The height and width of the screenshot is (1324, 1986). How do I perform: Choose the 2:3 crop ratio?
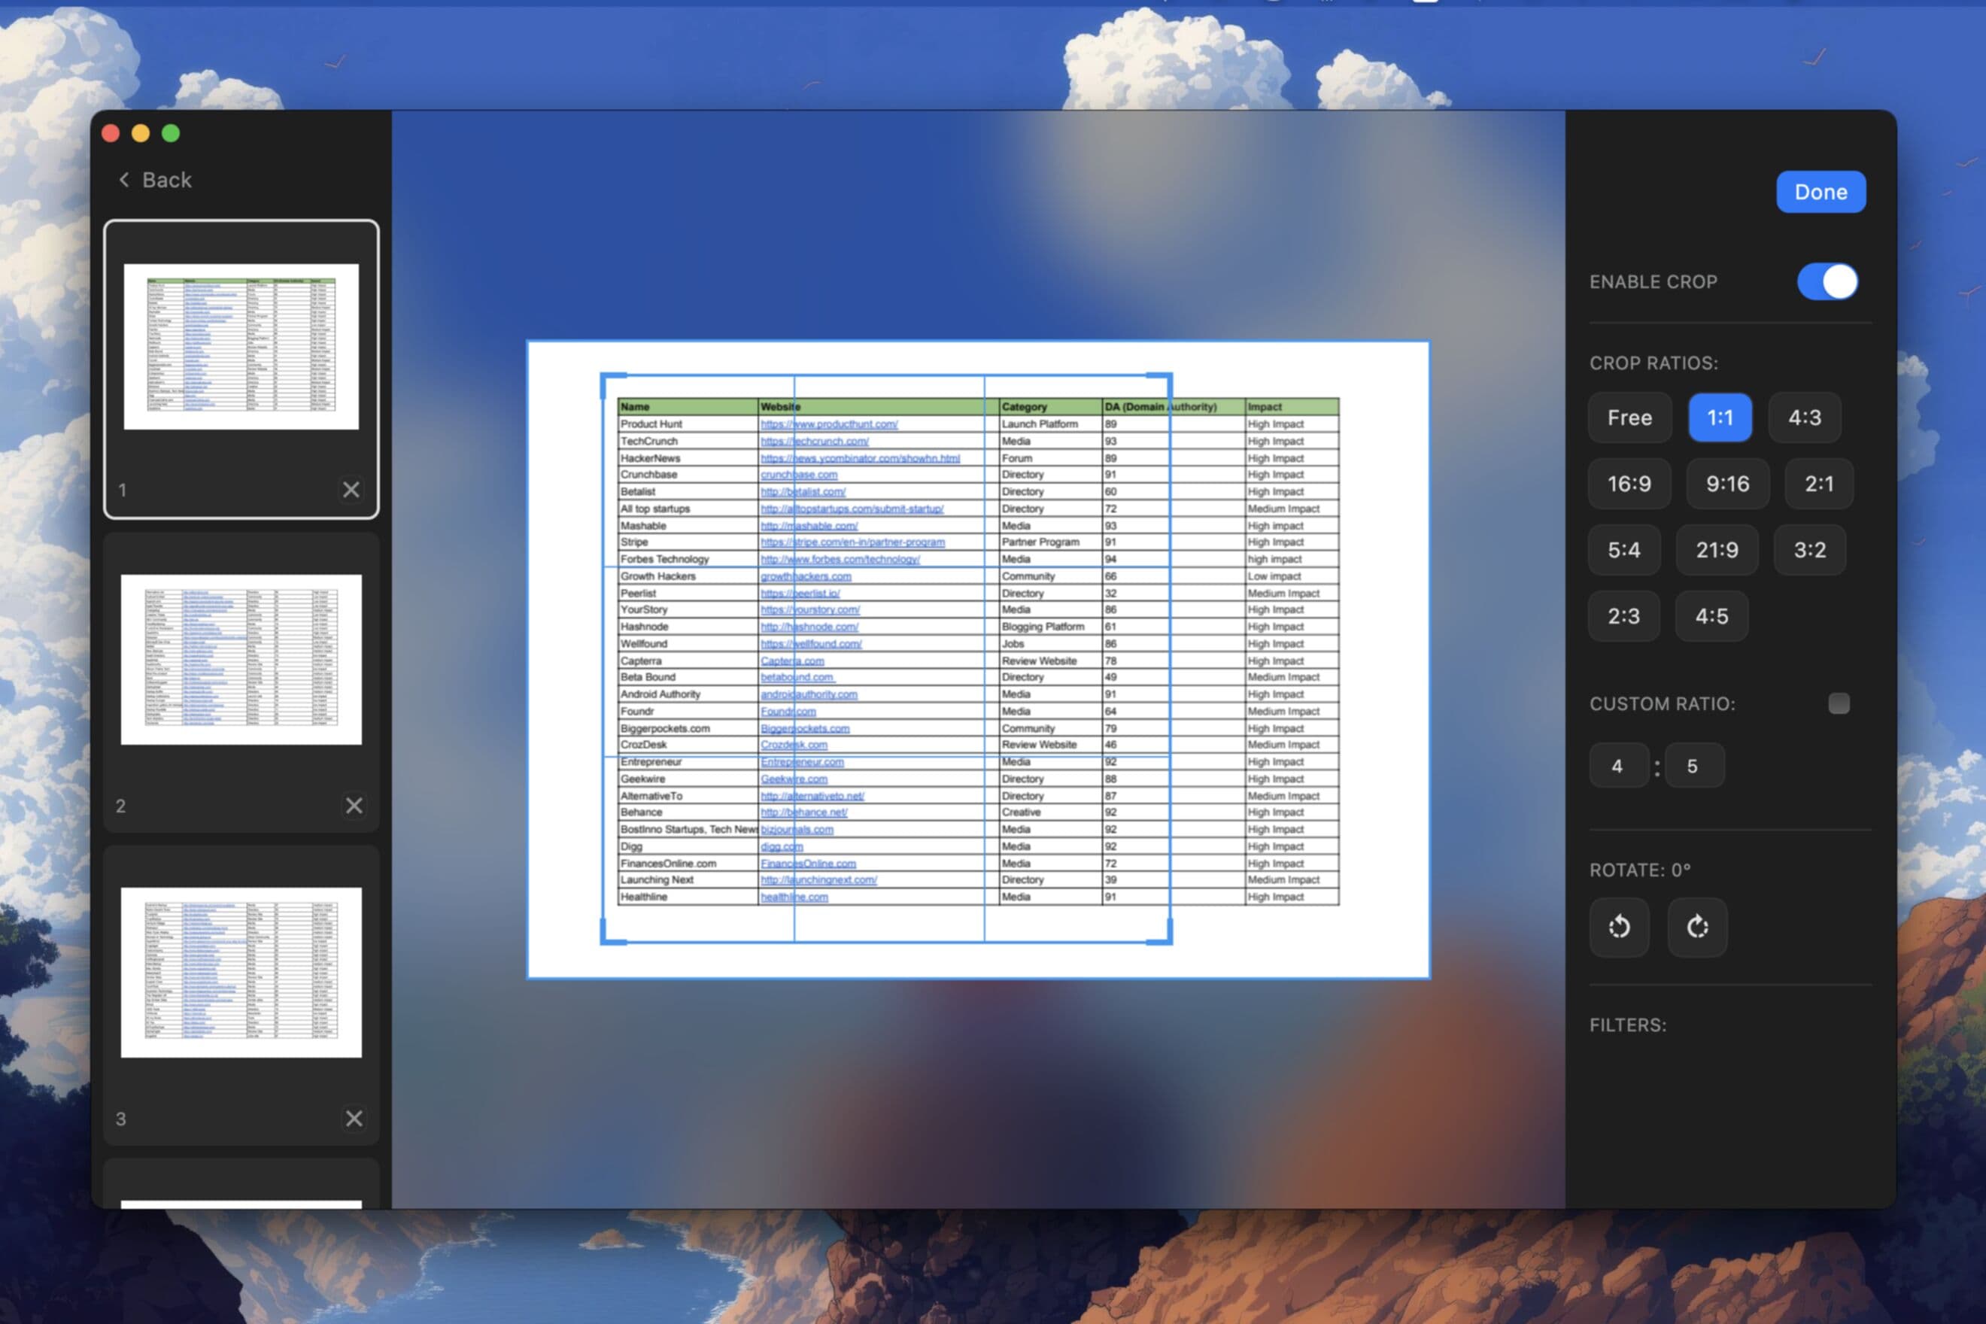click(x=1623, y=616)
